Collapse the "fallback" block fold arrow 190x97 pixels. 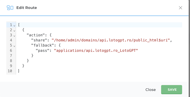point(14,46)
